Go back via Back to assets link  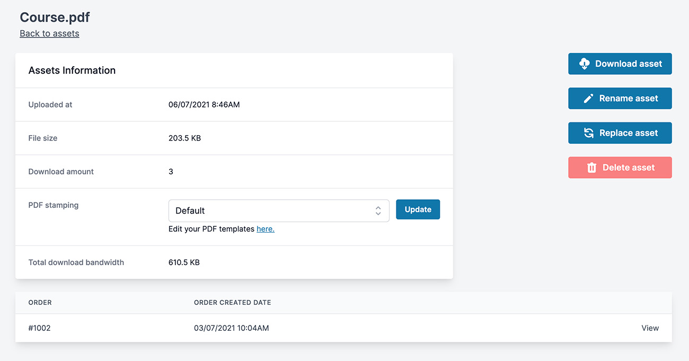(49, 33)
